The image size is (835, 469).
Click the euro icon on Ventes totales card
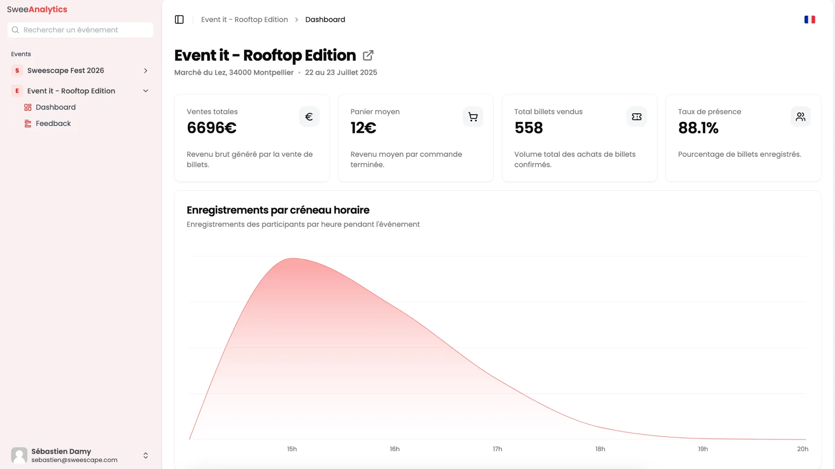pyautogui.click(x=309, y=116)
